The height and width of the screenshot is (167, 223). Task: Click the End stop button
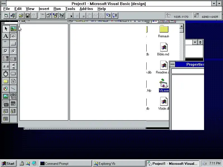tap(83, 16)
